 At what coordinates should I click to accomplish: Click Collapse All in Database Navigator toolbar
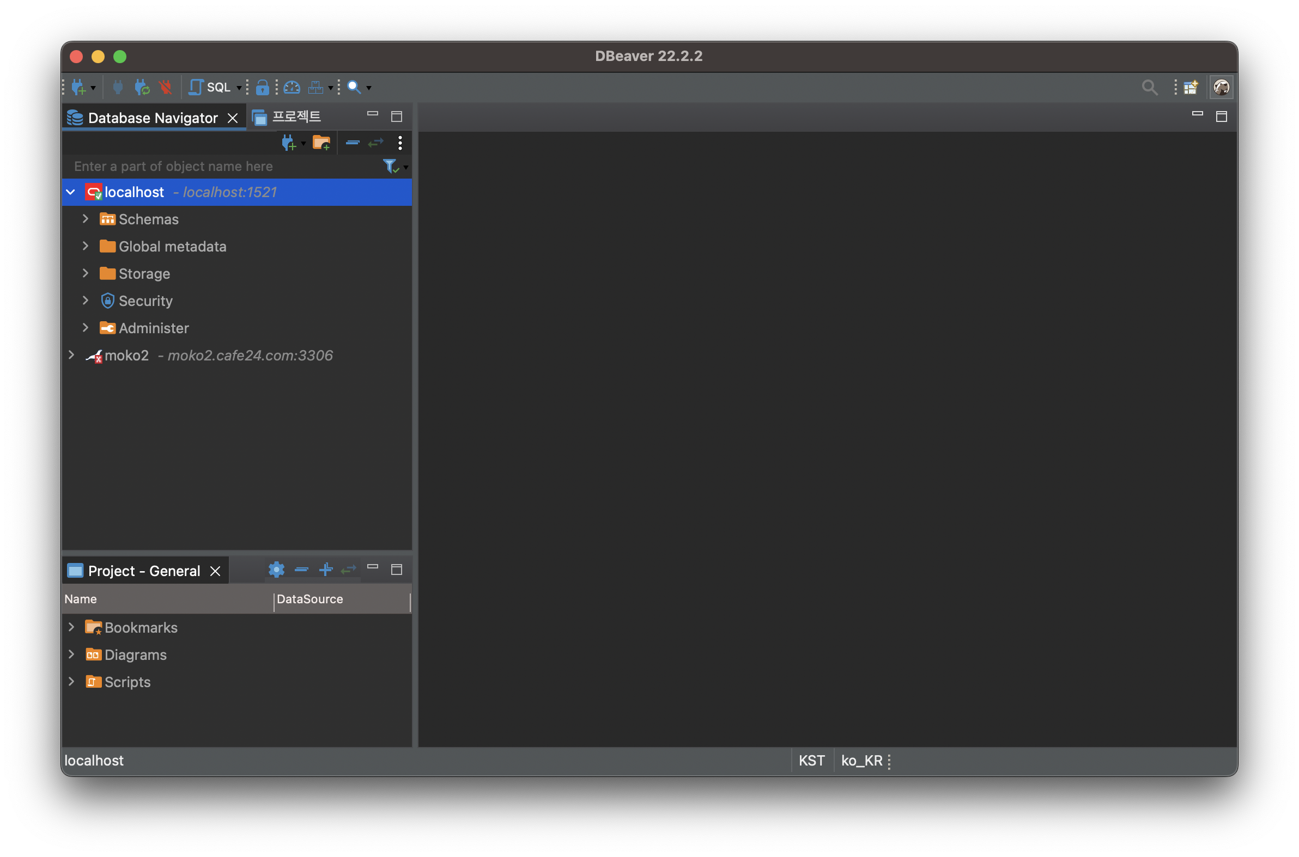(352, 143)
